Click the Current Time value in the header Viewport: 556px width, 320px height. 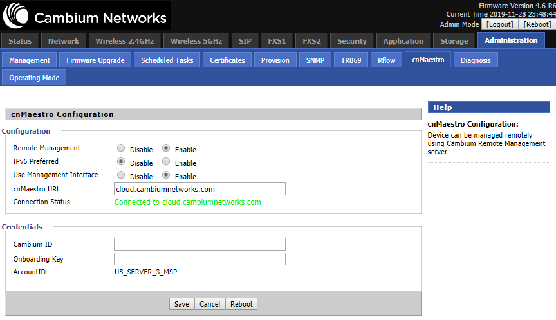523,15
